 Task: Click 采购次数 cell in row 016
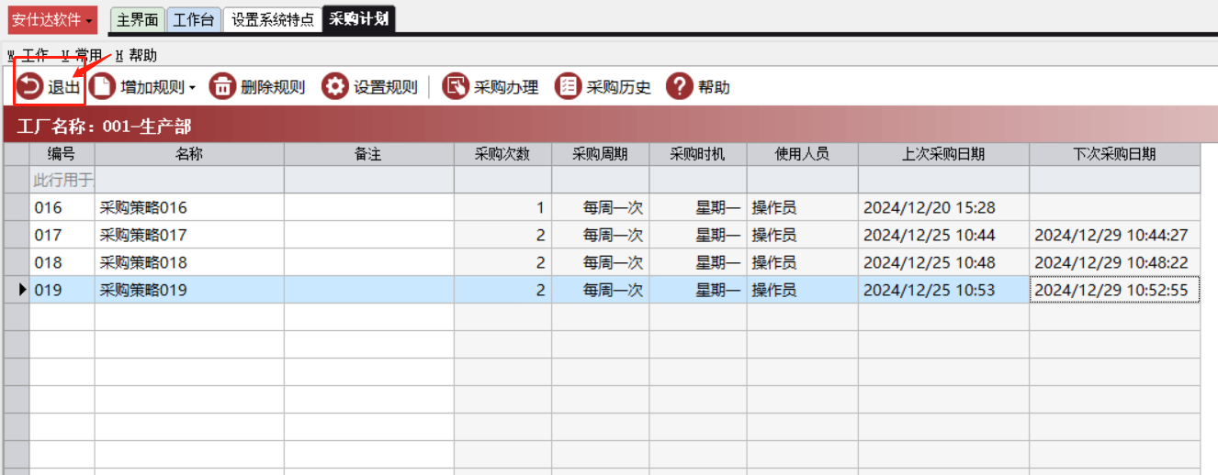(502, 207)
